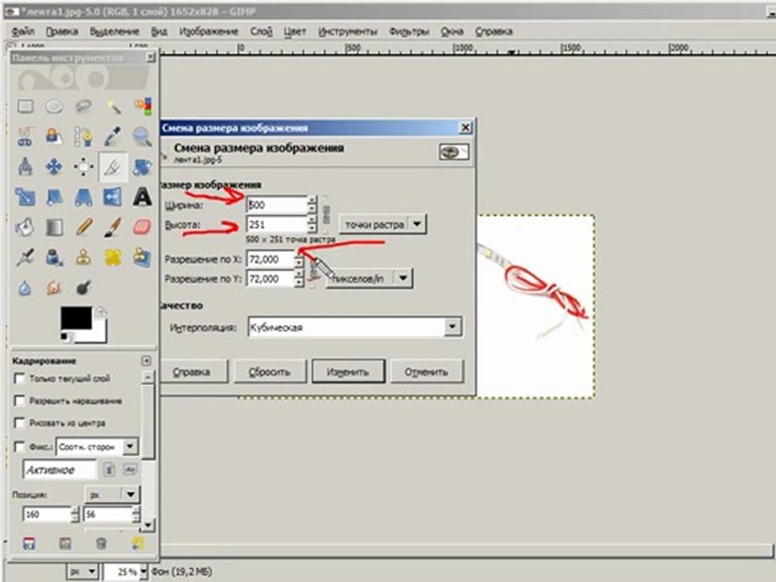Select the Color Picker eyedropper tool
The height and width of the screenshot is (582, 776).
coord(113,137)
